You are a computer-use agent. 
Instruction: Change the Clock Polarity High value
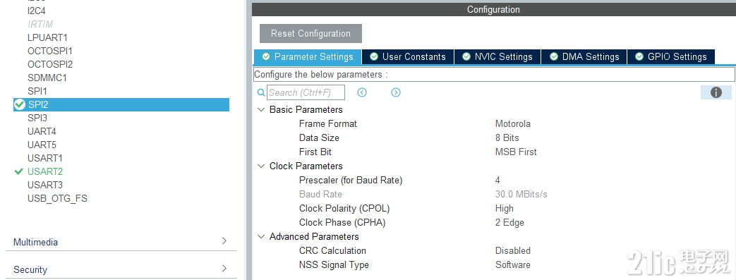tap(504, 208)
